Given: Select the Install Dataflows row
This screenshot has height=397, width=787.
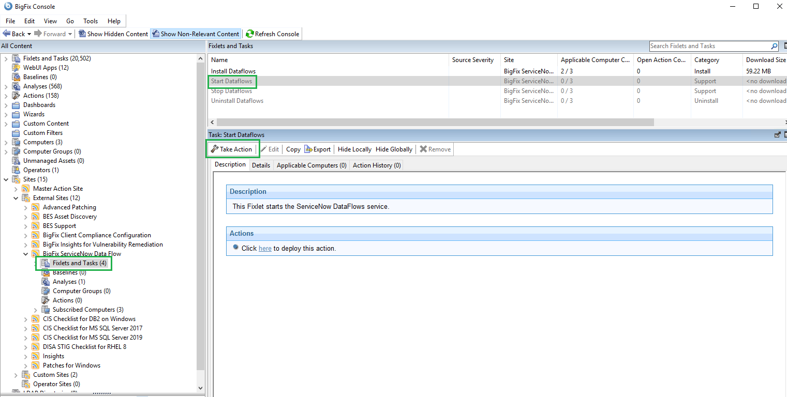Looking at the screenshot, I should [497, 71].
